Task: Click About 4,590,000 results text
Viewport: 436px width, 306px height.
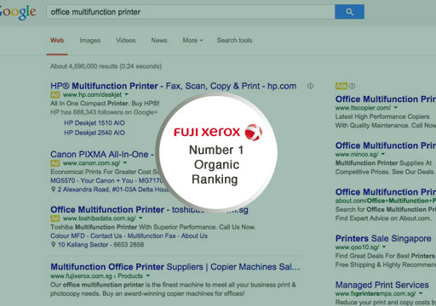Action: pyautogui.click(x=106, y=66)
